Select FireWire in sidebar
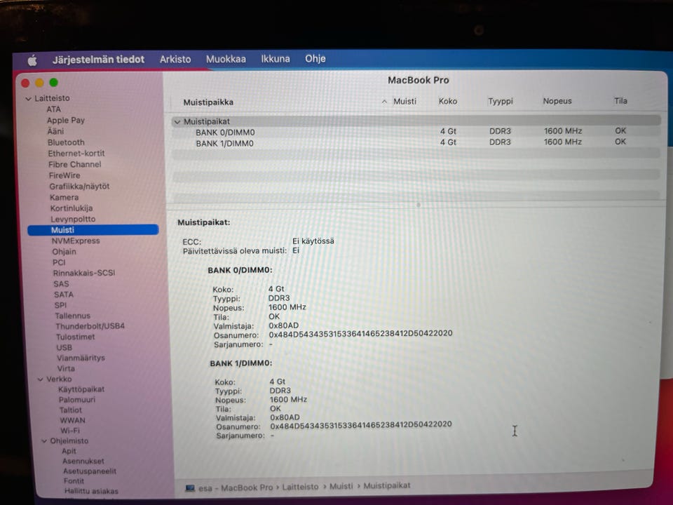 click(64, 175)
